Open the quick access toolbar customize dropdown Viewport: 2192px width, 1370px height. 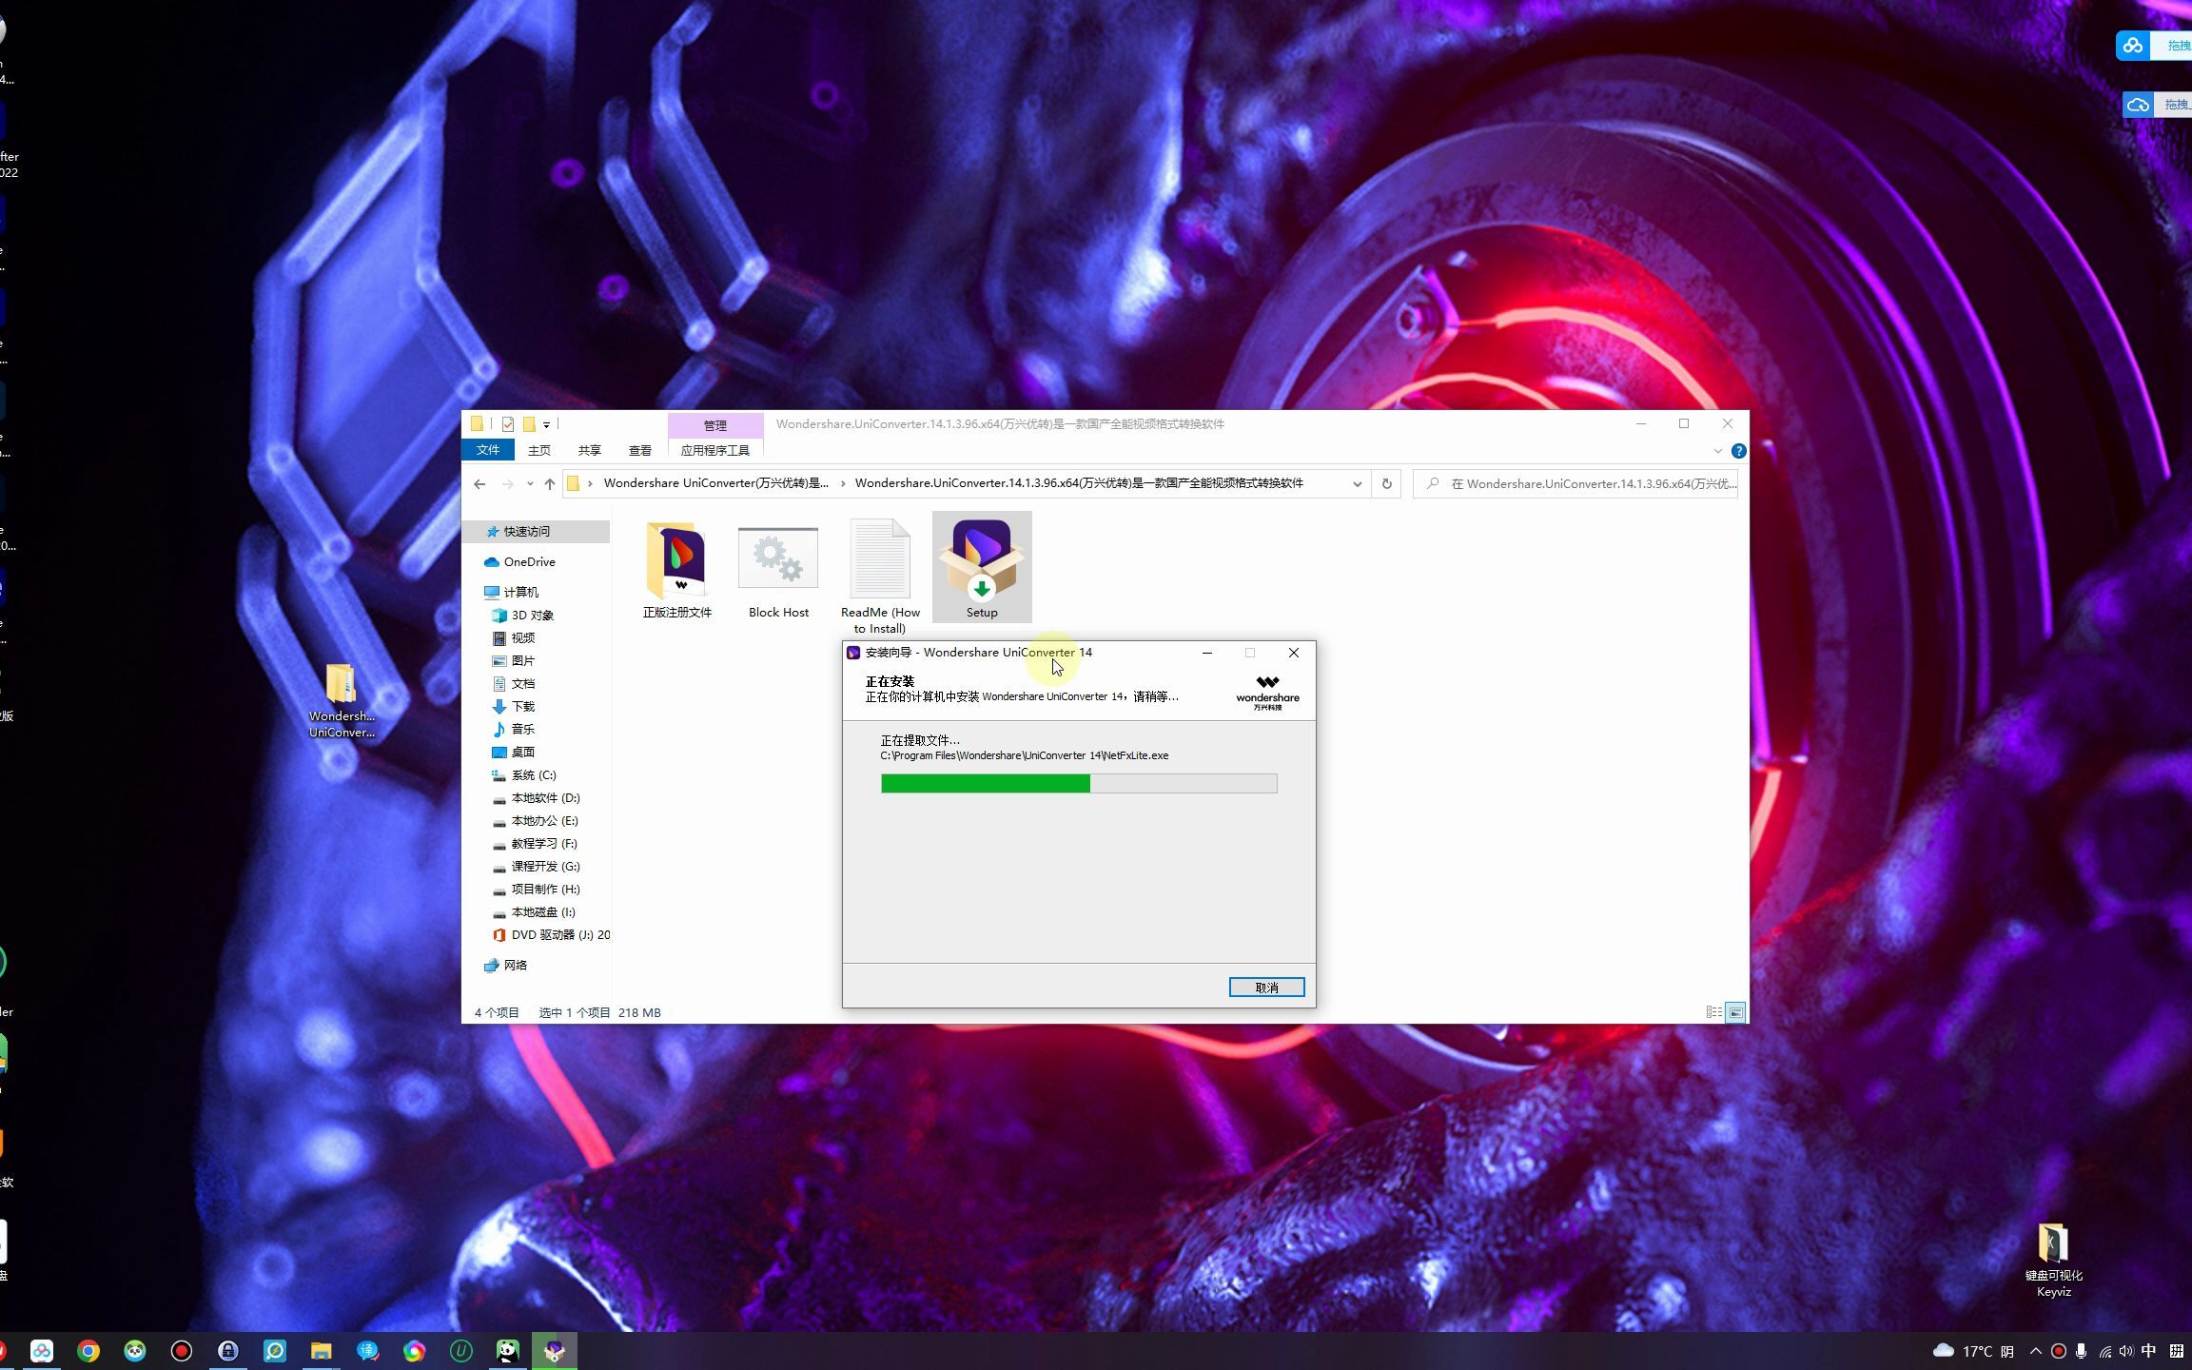pyautogui.click(x=547, y=425)
